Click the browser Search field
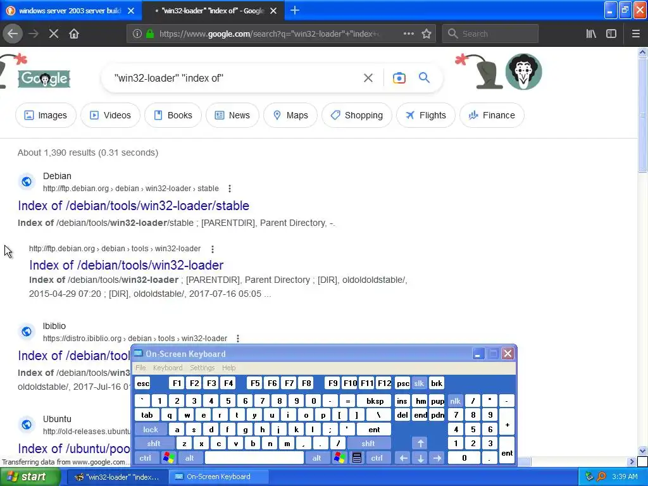648x486 pixels. [490, 34]
